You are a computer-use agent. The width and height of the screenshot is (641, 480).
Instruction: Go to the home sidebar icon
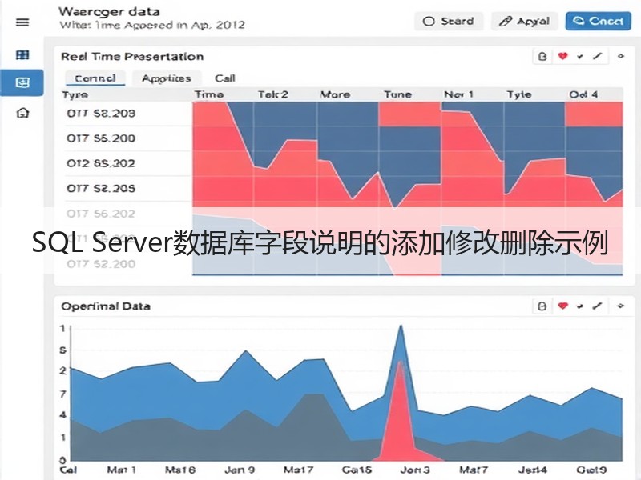point(22,113)
